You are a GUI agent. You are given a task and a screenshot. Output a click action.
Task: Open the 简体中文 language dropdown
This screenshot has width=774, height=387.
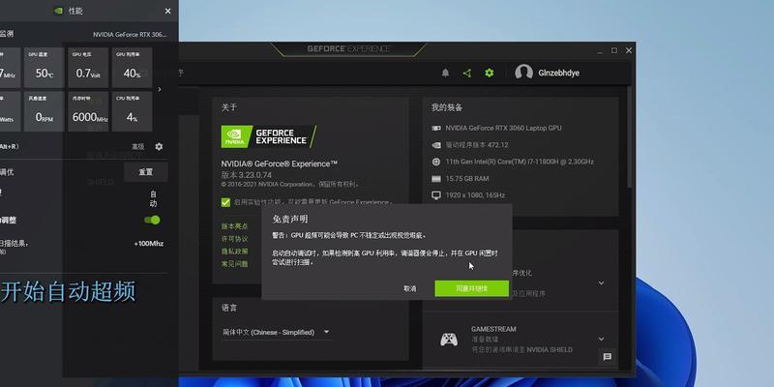click(276, 332)
